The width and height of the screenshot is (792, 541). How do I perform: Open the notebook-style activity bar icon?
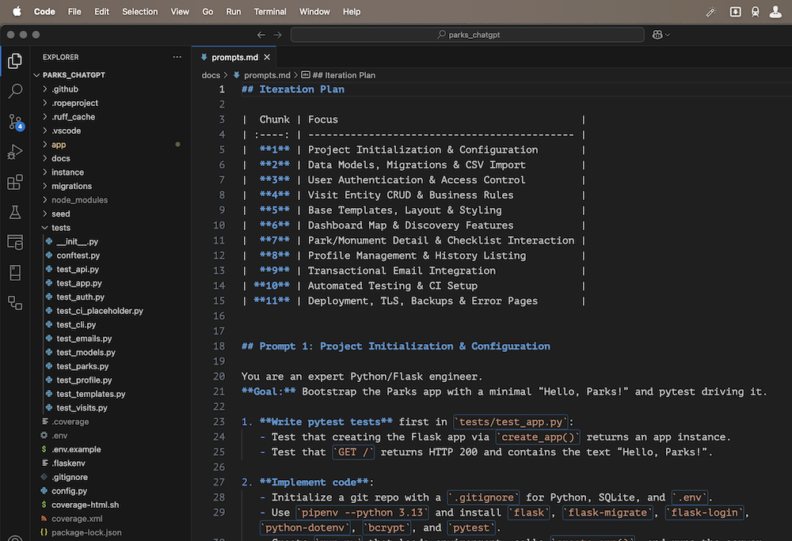15,273
